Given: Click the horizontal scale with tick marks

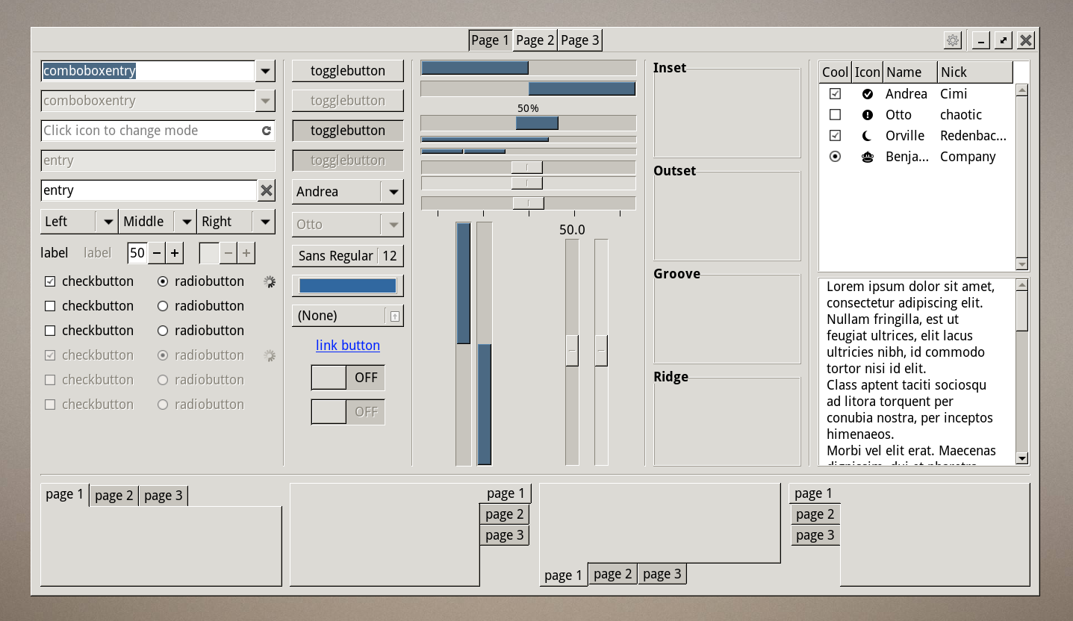Looking at the screenshot, I should (529, 203).
